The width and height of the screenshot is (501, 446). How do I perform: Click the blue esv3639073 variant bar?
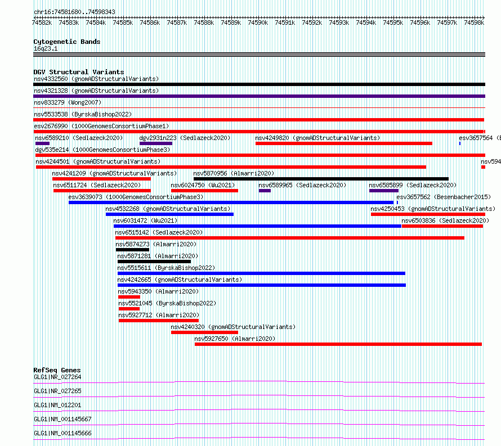click(x=231, y=202)
